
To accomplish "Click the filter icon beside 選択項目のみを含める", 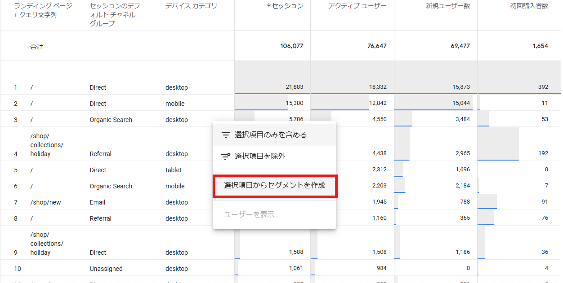I will [x=226, y=135].
